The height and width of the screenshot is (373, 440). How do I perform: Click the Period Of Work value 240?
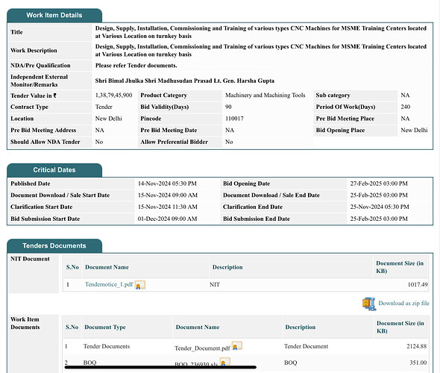[406, 107]
